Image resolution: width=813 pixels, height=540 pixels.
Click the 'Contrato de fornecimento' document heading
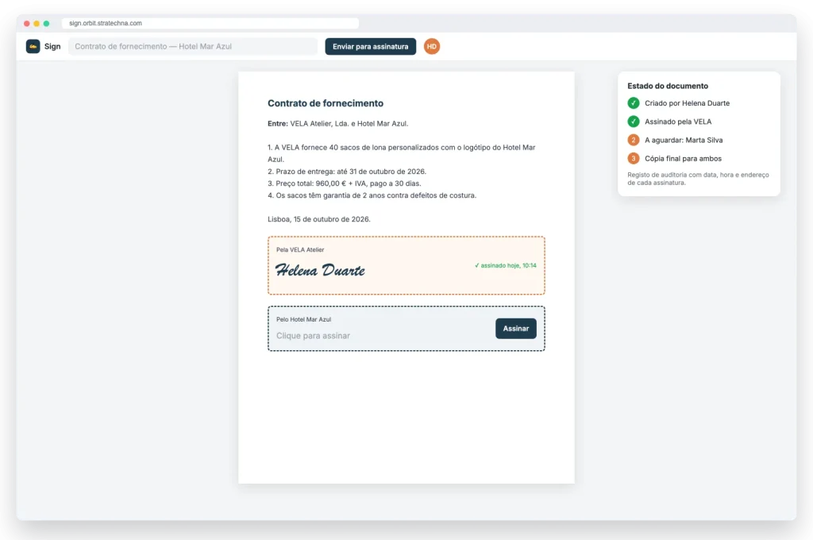coord(326,103)
